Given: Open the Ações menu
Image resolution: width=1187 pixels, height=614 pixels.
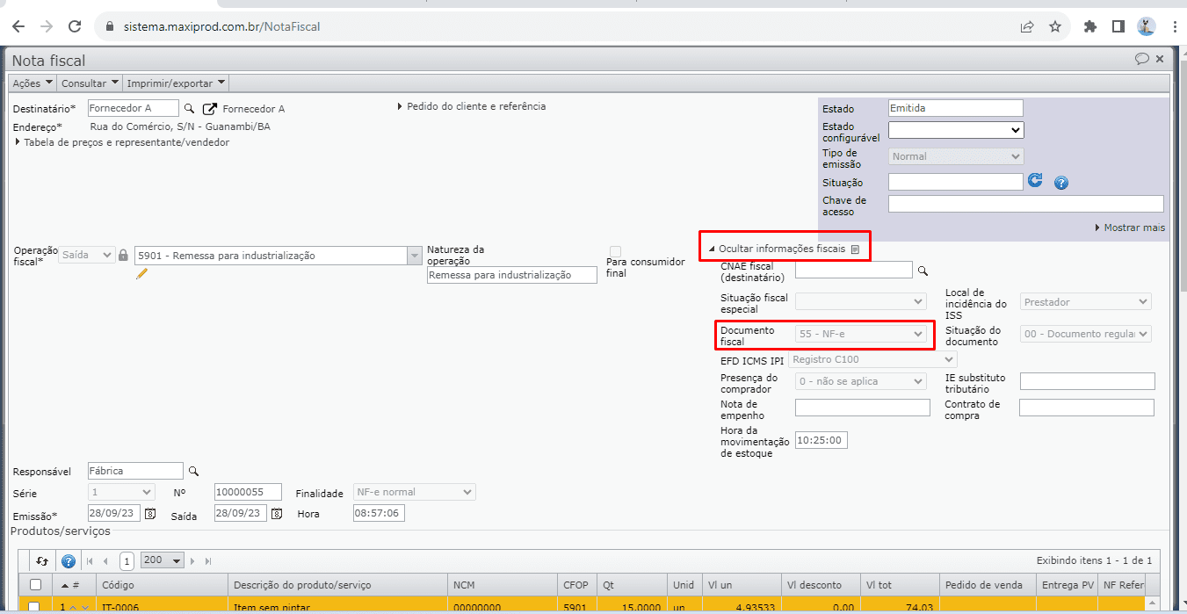Looking at the screenshot, I should coord(33,83).
